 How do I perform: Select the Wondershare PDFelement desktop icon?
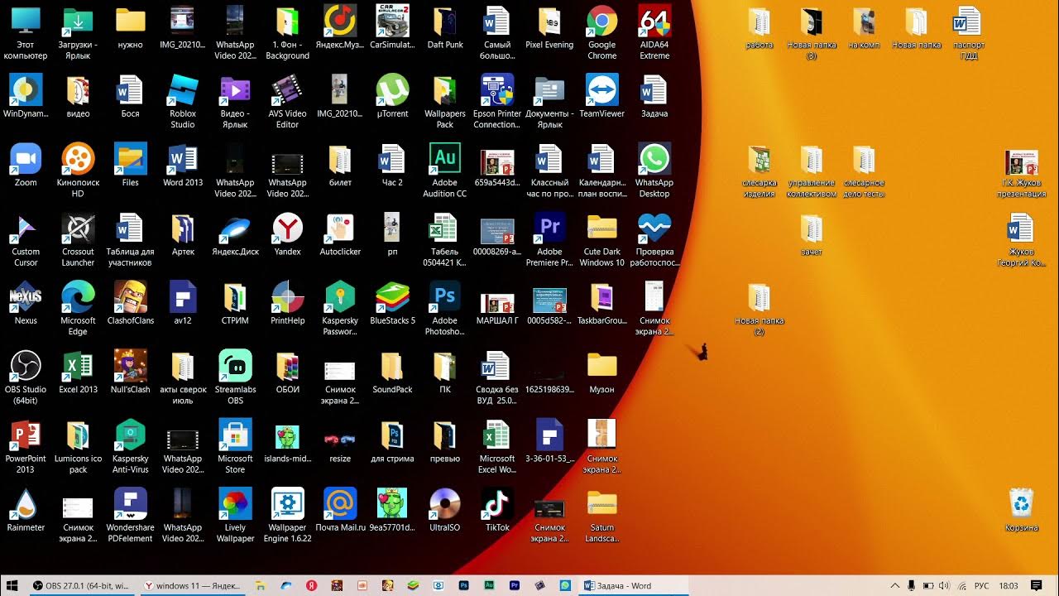[131, 515]
